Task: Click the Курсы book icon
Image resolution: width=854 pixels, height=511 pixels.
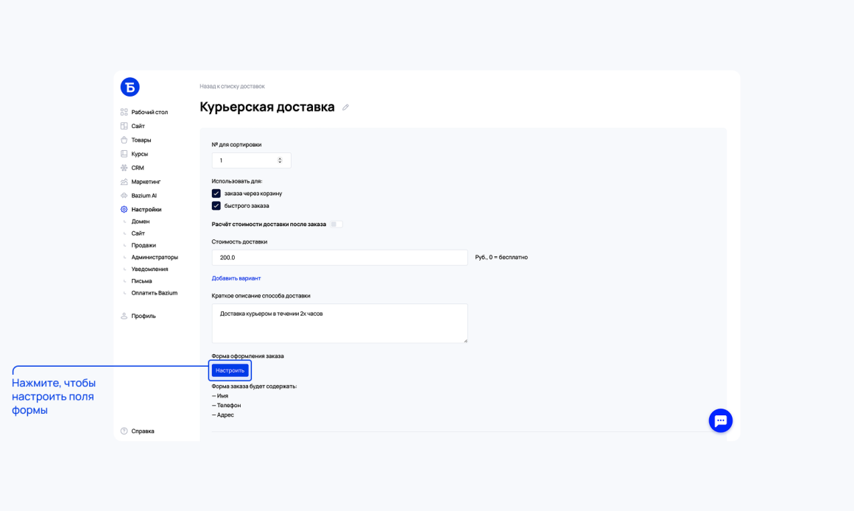Action: click(124, 154)
